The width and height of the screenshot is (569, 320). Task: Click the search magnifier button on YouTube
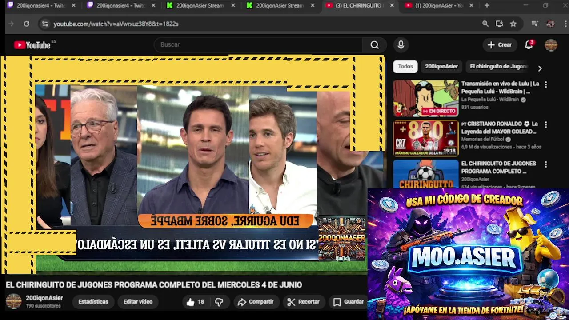pyautogui.click(x=375, y=45)
